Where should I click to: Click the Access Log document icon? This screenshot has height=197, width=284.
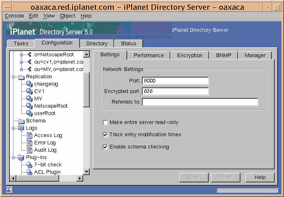pos(29,135)
